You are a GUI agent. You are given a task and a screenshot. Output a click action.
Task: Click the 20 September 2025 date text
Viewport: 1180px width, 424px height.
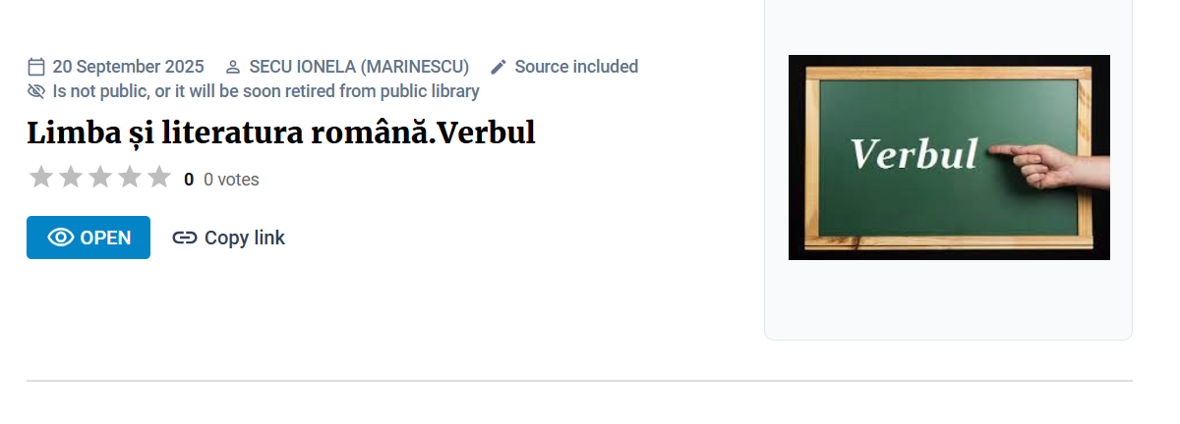[x=128, y=67]
